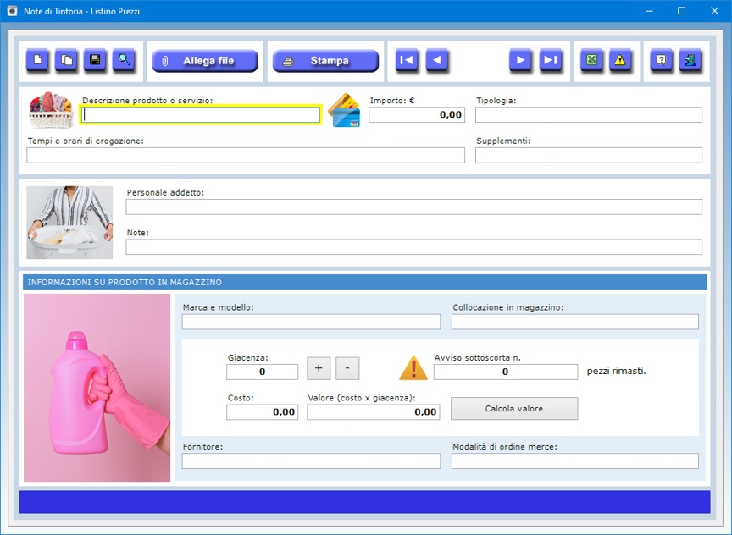Go to the previous record

[437, 60]
